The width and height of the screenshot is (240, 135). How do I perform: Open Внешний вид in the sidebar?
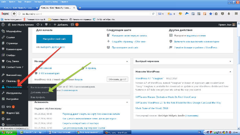pos(14,75)
